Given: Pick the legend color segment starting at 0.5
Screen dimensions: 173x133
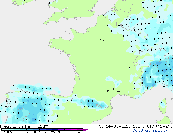Looking at the screenshot, I should pos(11,129).
